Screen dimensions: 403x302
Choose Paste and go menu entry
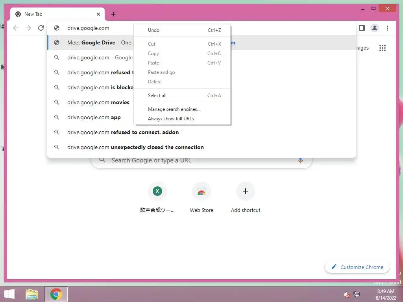coord(182,72)
